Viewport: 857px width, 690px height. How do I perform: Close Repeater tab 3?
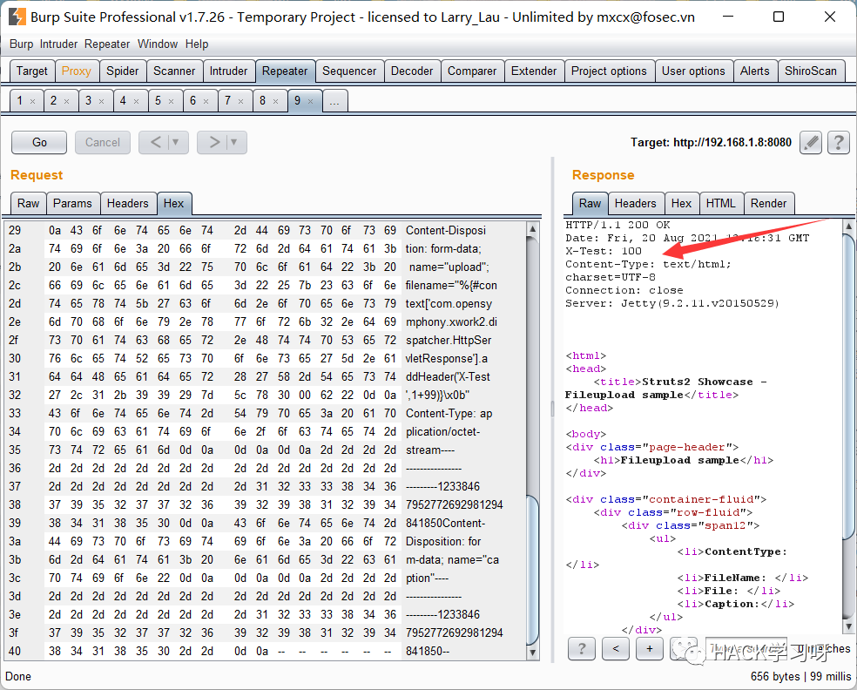coord(102,101)
